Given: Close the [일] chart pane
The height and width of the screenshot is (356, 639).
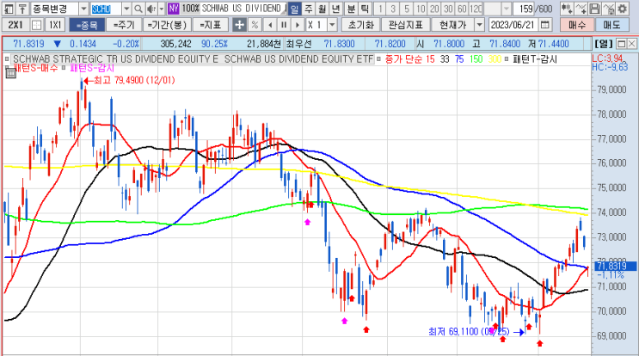Looking at the screenshot, I should coord(631,44).
